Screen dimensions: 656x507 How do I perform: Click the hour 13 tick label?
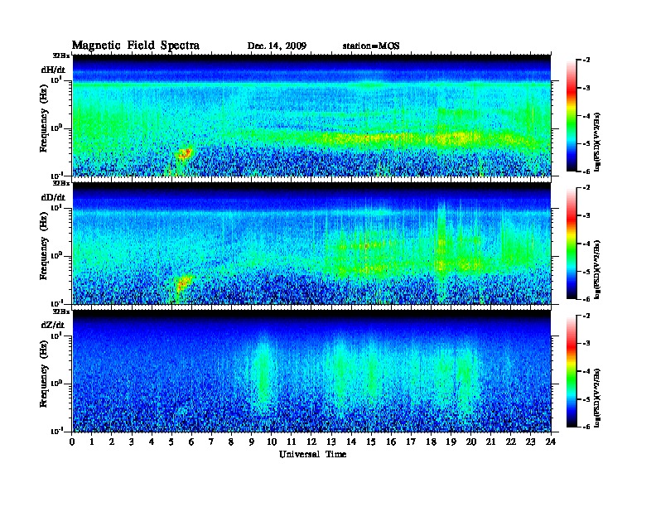[x=331, y=442]
